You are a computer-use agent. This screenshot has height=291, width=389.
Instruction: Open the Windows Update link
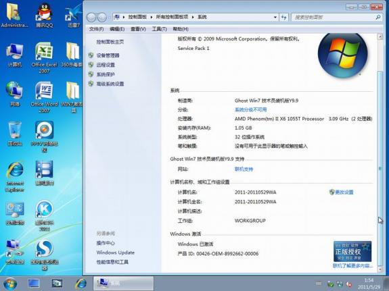click(x=116, y=253)
